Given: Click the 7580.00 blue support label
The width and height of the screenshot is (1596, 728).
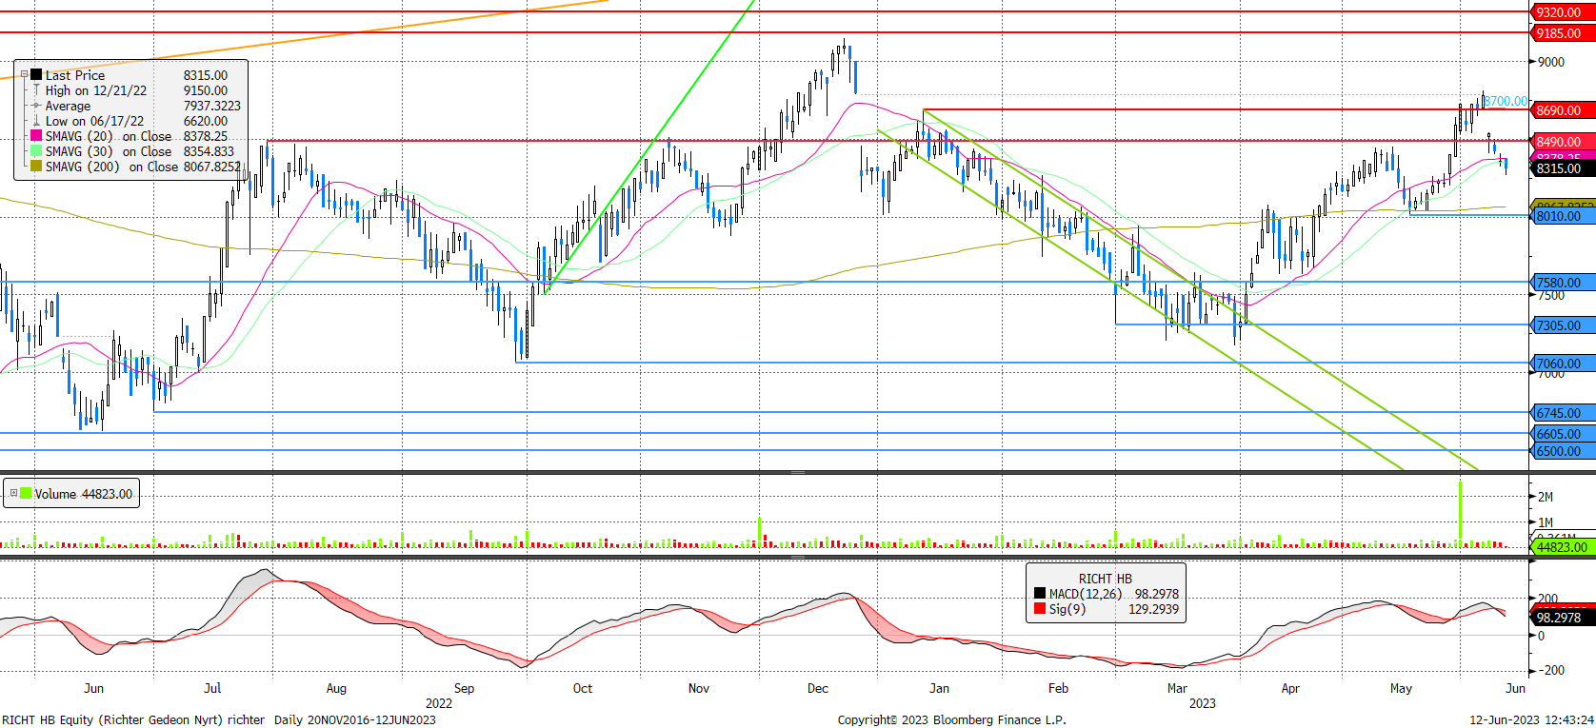Looking at the screenshot, I should tap(1562, 283).
